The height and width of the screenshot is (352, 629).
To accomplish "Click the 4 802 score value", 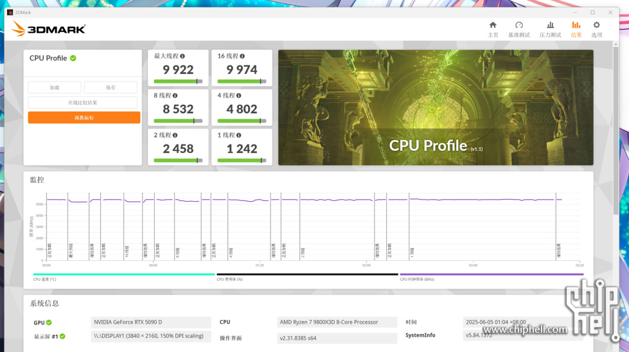I will click(242, 109).
